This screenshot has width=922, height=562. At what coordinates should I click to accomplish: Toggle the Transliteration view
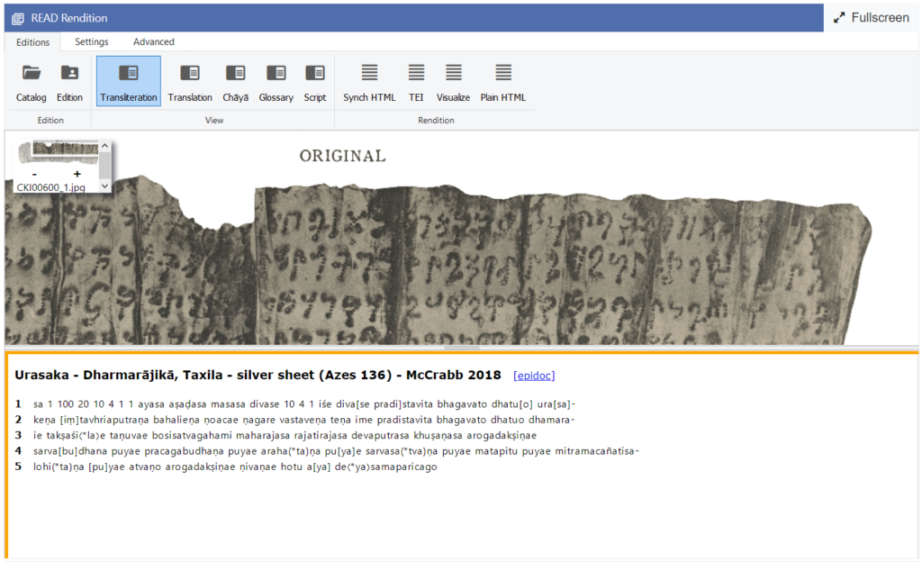pyautogui.click(x=129, y=81)
